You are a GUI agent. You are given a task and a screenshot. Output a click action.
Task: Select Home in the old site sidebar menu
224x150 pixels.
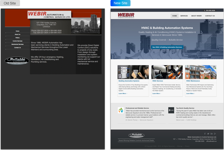17,31
